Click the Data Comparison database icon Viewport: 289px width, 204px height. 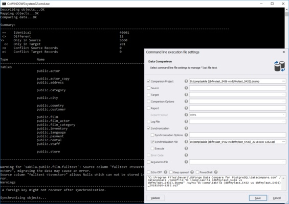[279, 66]
